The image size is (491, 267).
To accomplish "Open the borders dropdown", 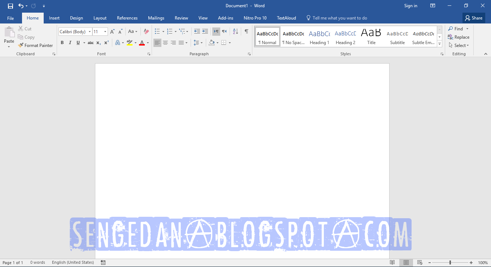I will pos(230,43).
